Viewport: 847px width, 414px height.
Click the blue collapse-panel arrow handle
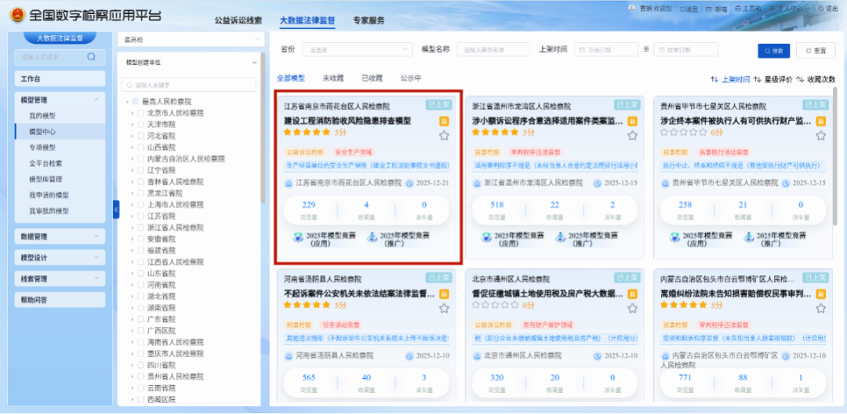coord(116,209)
